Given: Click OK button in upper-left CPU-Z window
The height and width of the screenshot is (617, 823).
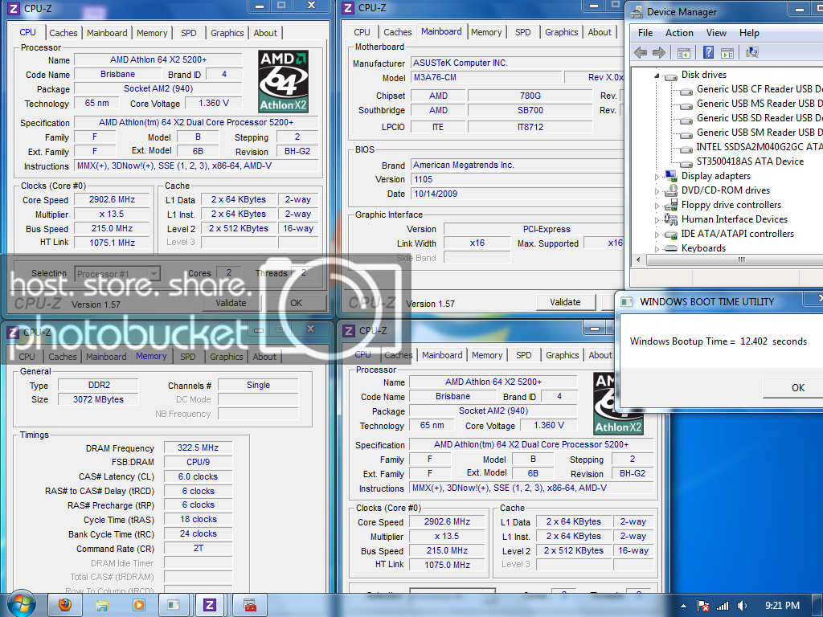Looking at the screenshot, I should (297, 303).
